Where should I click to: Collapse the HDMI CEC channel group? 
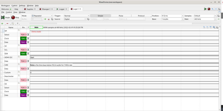pyautogui.click(x=3, y=57)
